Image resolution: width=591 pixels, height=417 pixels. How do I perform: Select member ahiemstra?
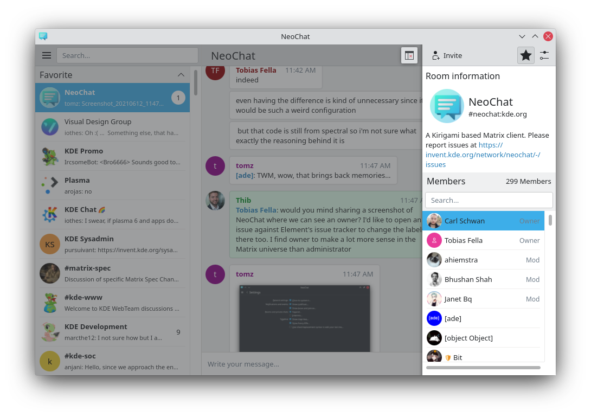pyautogui.click(x=483, y=260)
